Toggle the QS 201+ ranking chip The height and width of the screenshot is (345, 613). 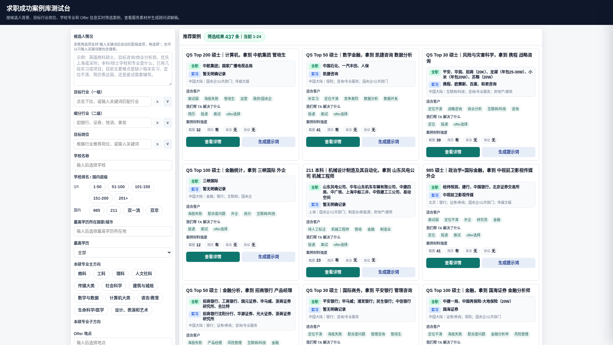click(x=123, y=198)
